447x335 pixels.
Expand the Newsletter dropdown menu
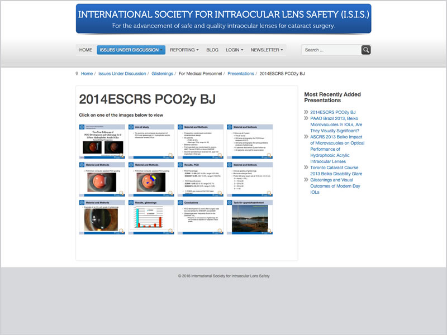point(267,50)
